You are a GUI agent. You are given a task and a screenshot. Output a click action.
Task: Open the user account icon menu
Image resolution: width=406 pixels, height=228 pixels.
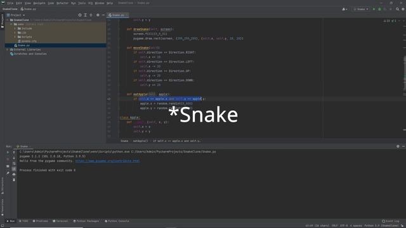point(344,9)
